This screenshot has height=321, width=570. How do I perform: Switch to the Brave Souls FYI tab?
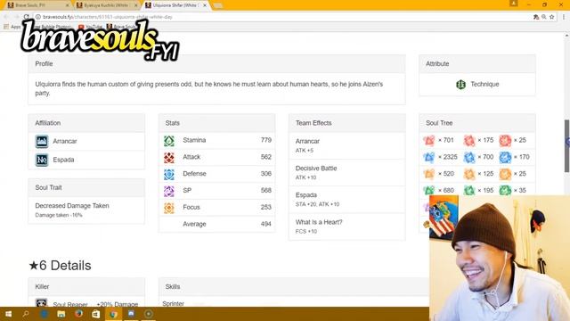pos(37,5)
